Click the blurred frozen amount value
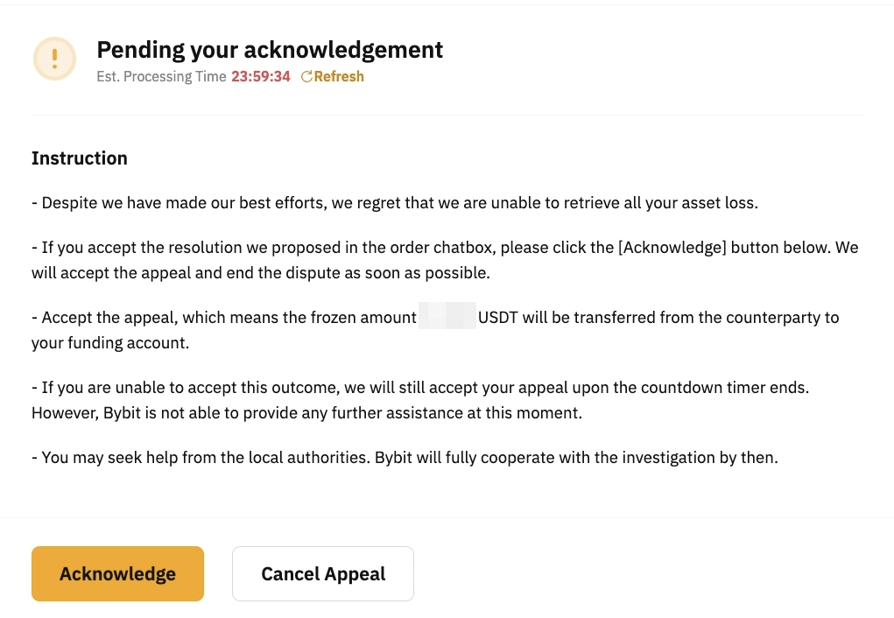 coord(447,317)
